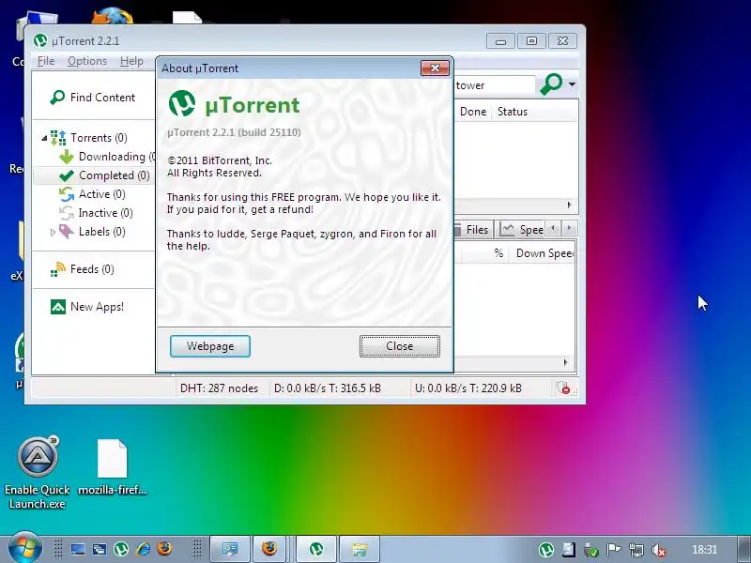The image size is (751, 563).
Task: Click Switch between windows Quick Launch icon
Action: (100, 549)
